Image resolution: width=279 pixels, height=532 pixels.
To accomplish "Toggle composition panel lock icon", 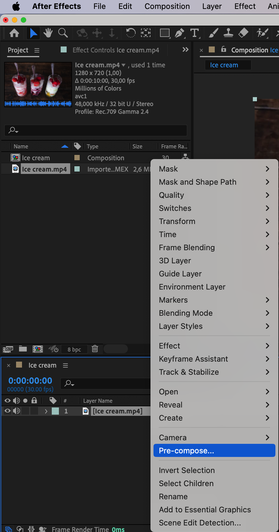I will [x=224, y=49].
